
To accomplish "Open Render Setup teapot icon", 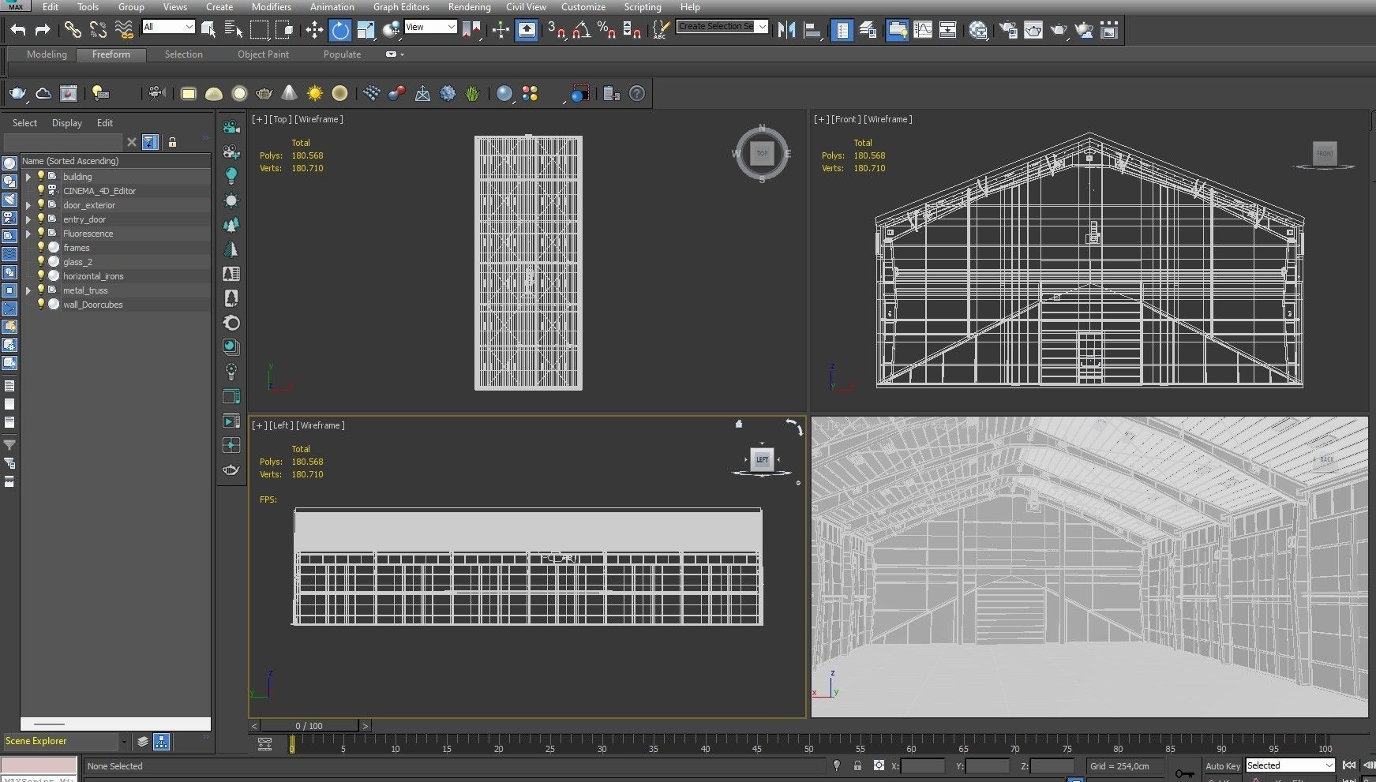I will (x=1008, y=30).
